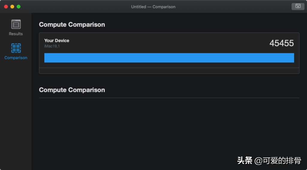This screenshot has width=307, height=170.
Task: Click the second Compute Comparison heading
Action: 72,90
